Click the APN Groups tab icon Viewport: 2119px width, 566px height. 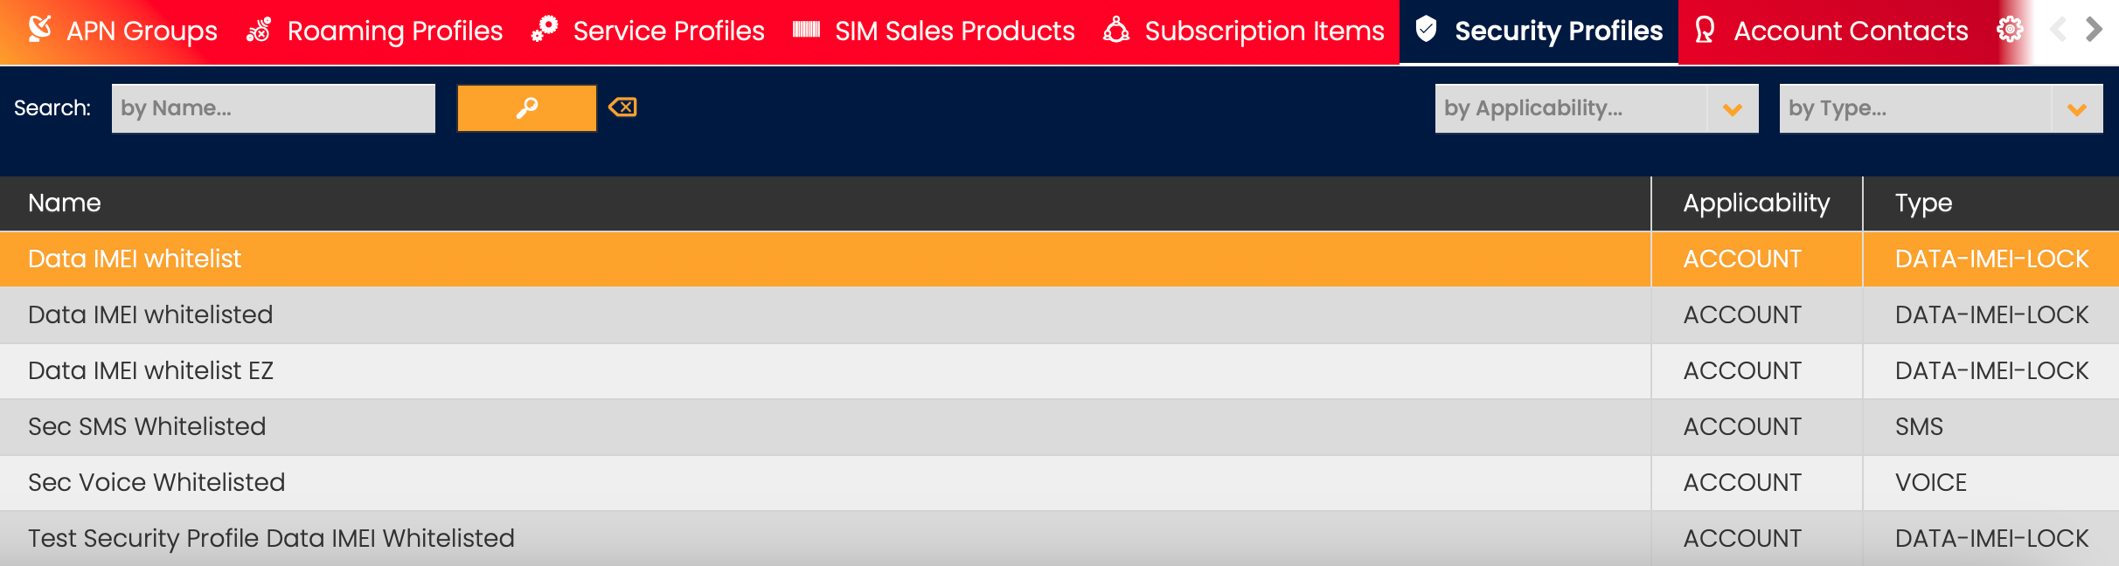coord(39,30)
